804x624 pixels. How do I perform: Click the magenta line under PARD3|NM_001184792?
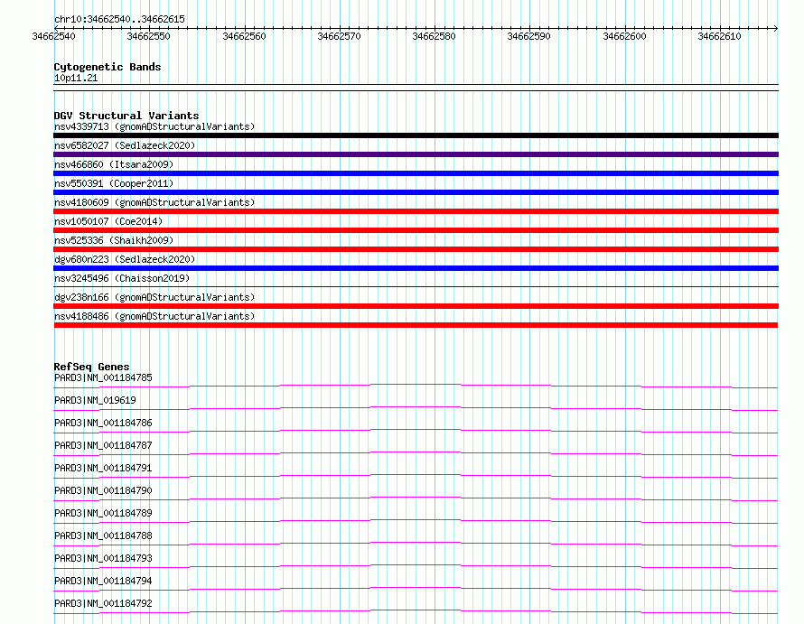(416, 611)
